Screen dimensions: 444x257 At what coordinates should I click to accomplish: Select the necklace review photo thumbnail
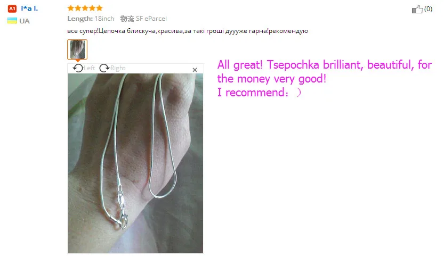tap(77, 49)
